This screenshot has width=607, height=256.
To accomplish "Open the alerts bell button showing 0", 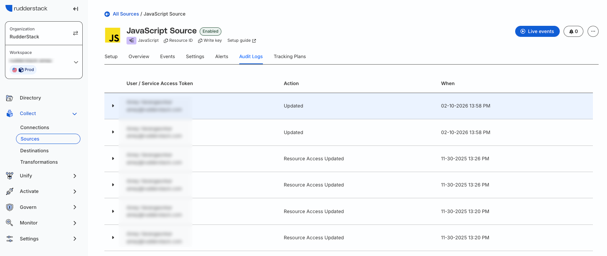I will [573, 32].
